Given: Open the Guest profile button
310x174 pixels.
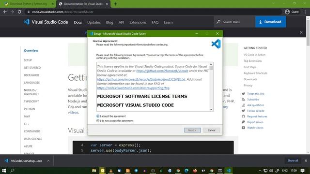Looking at the screenshot, I should click(292, 12).
